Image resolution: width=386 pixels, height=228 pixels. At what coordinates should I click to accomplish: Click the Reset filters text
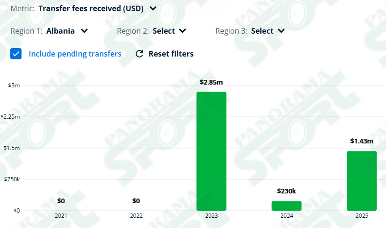point(171,54)
